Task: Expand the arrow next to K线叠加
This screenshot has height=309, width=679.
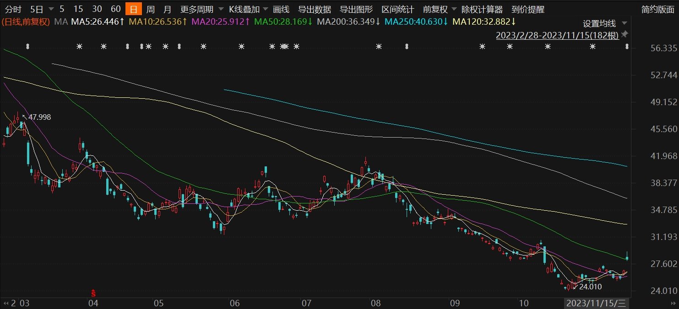Action: coord(266,10)
